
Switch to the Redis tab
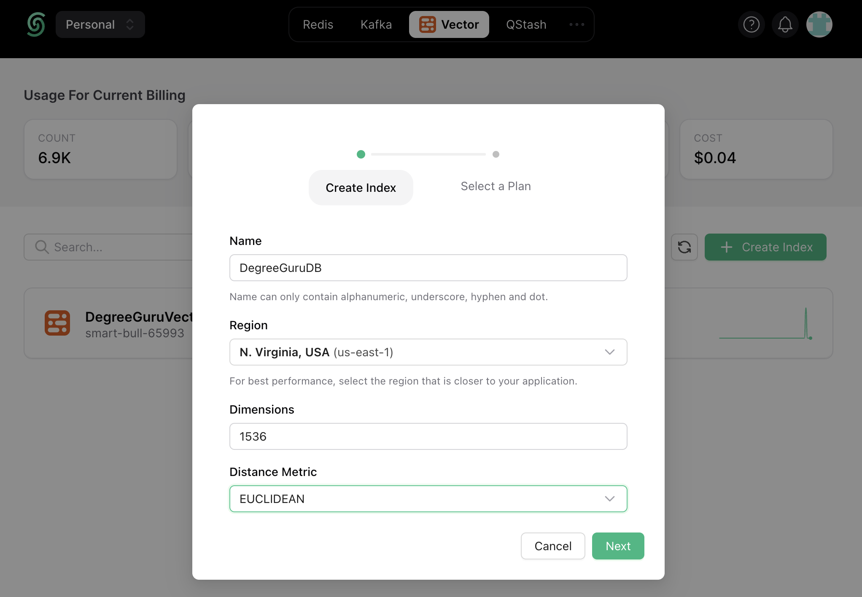(x=318, y=24)
